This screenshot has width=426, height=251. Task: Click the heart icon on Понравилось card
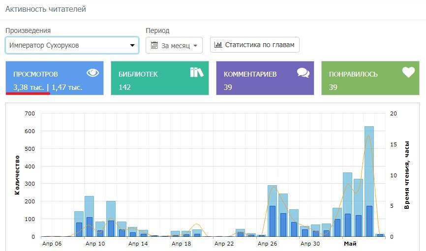coord(408,72)
